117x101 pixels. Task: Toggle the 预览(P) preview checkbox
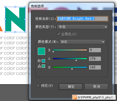click(x=38, y=86)
